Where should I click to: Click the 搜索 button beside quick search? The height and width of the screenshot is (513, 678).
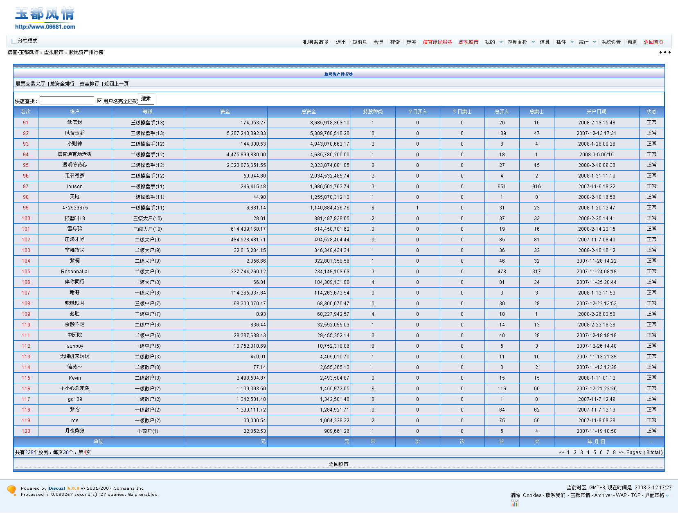[x=146, y=99]
